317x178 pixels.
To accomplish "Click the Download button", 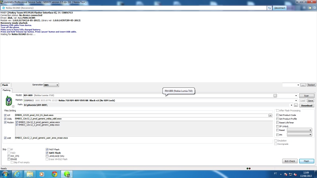I will tap(307, 106).
